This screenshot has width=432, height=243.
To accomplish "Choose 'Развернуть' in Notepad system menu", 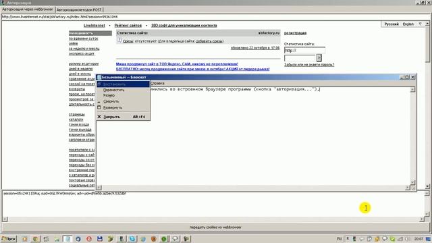I will tap(123, 108).
